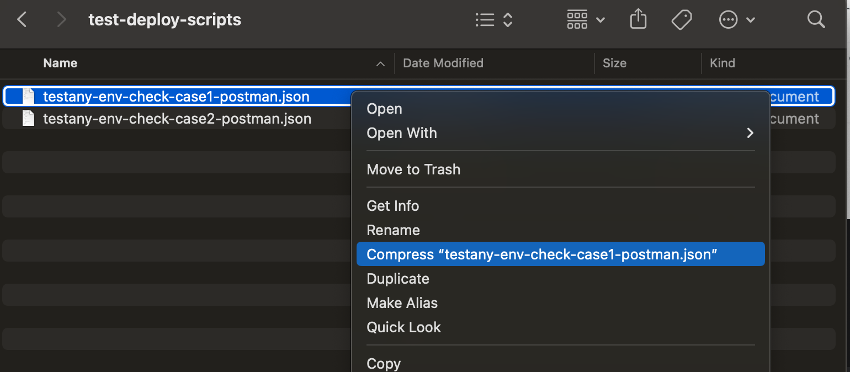Open the Share toolbar icon

(x=638, y=20)
